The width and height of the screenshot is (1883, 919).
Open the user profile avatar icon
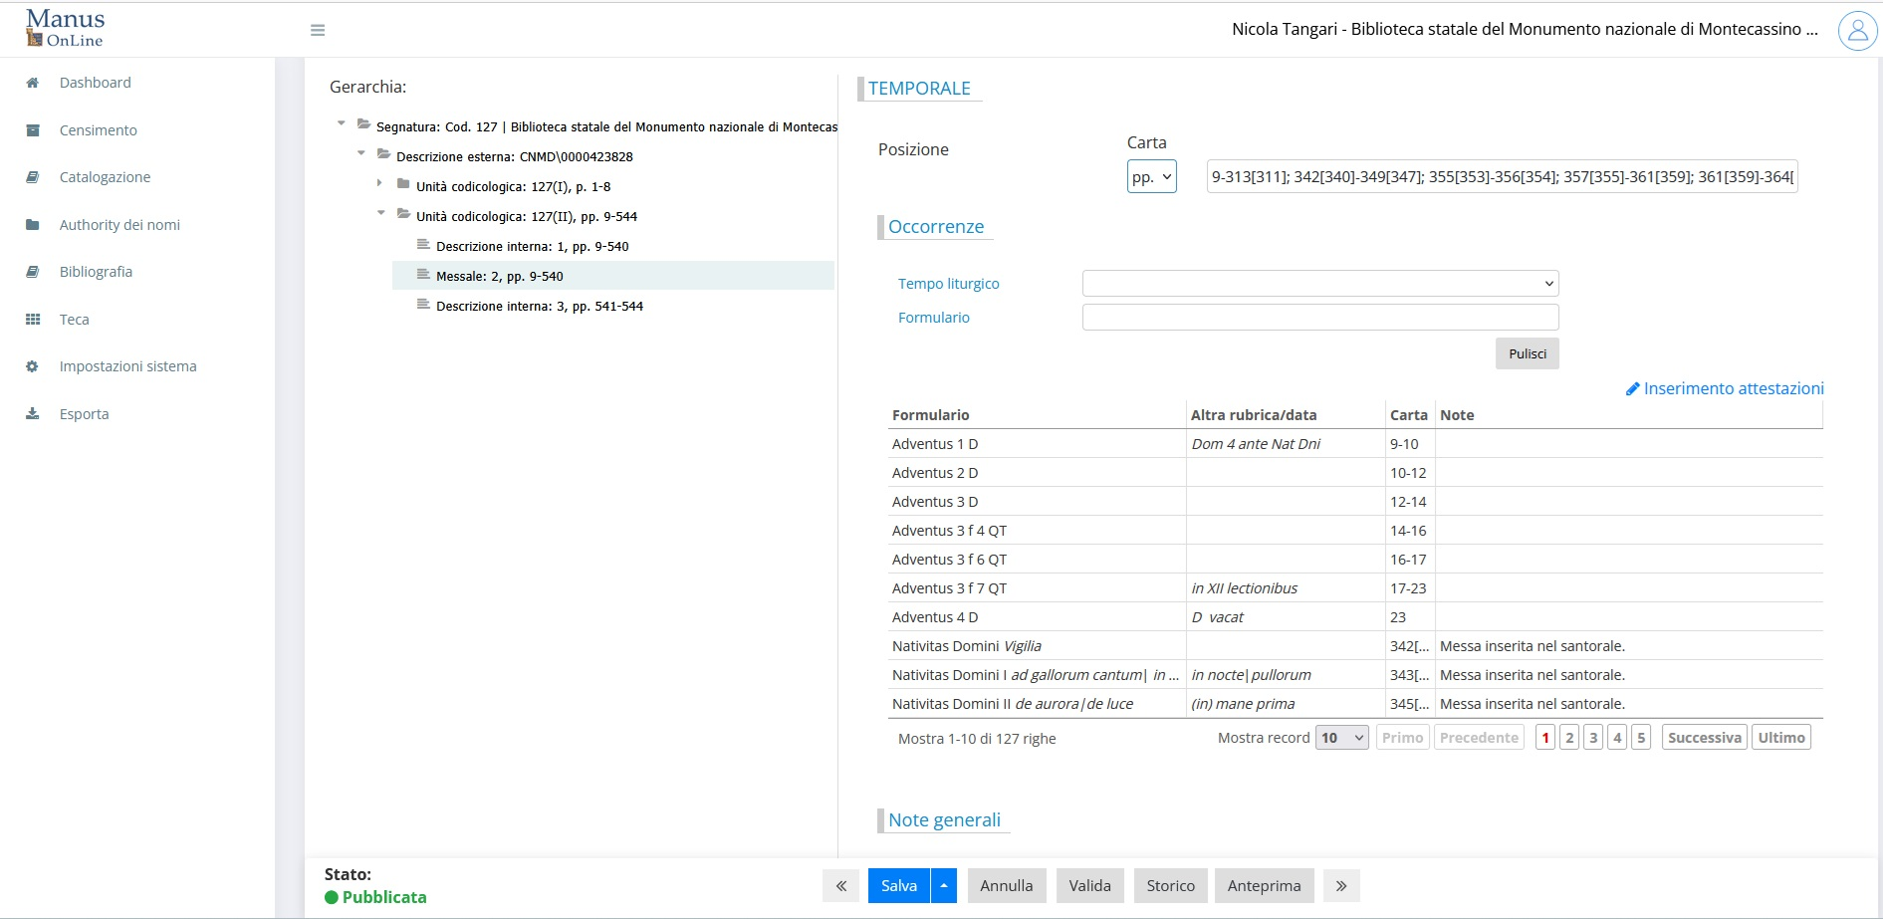(x=1856, y=31)
